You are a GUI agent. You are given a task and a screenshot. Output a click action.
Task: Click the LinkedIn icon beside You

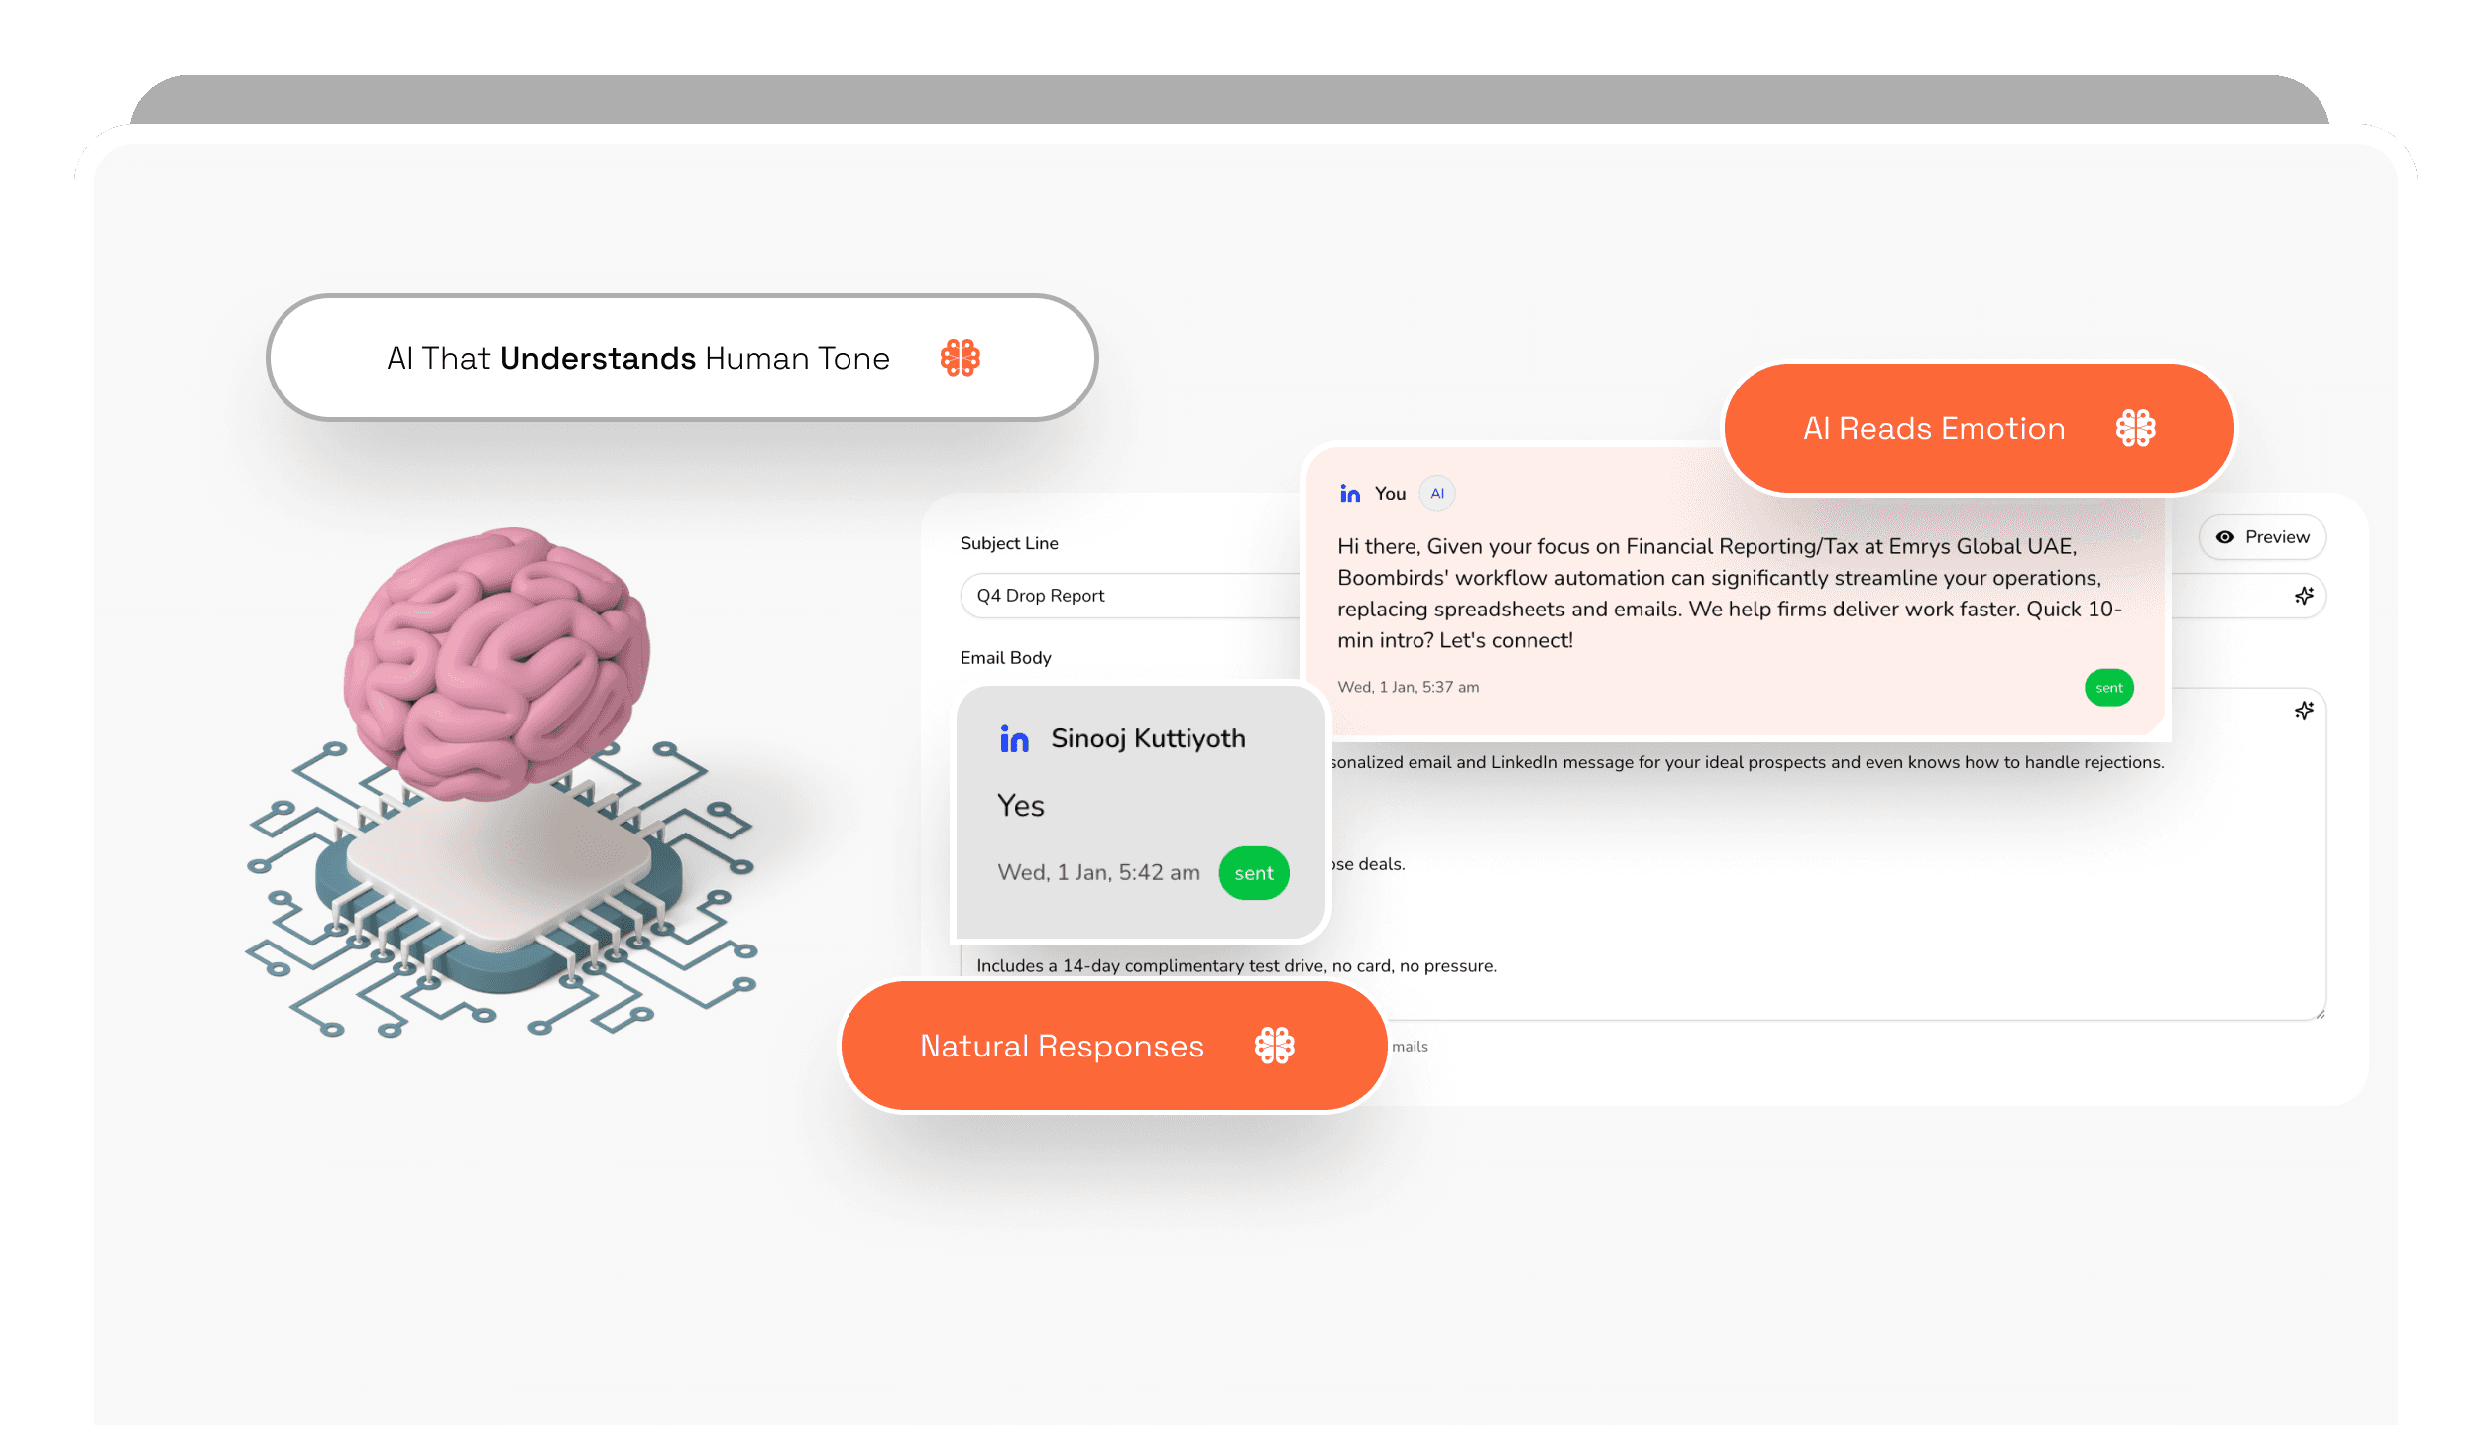pyautogui.click(x=1349, y=494)
